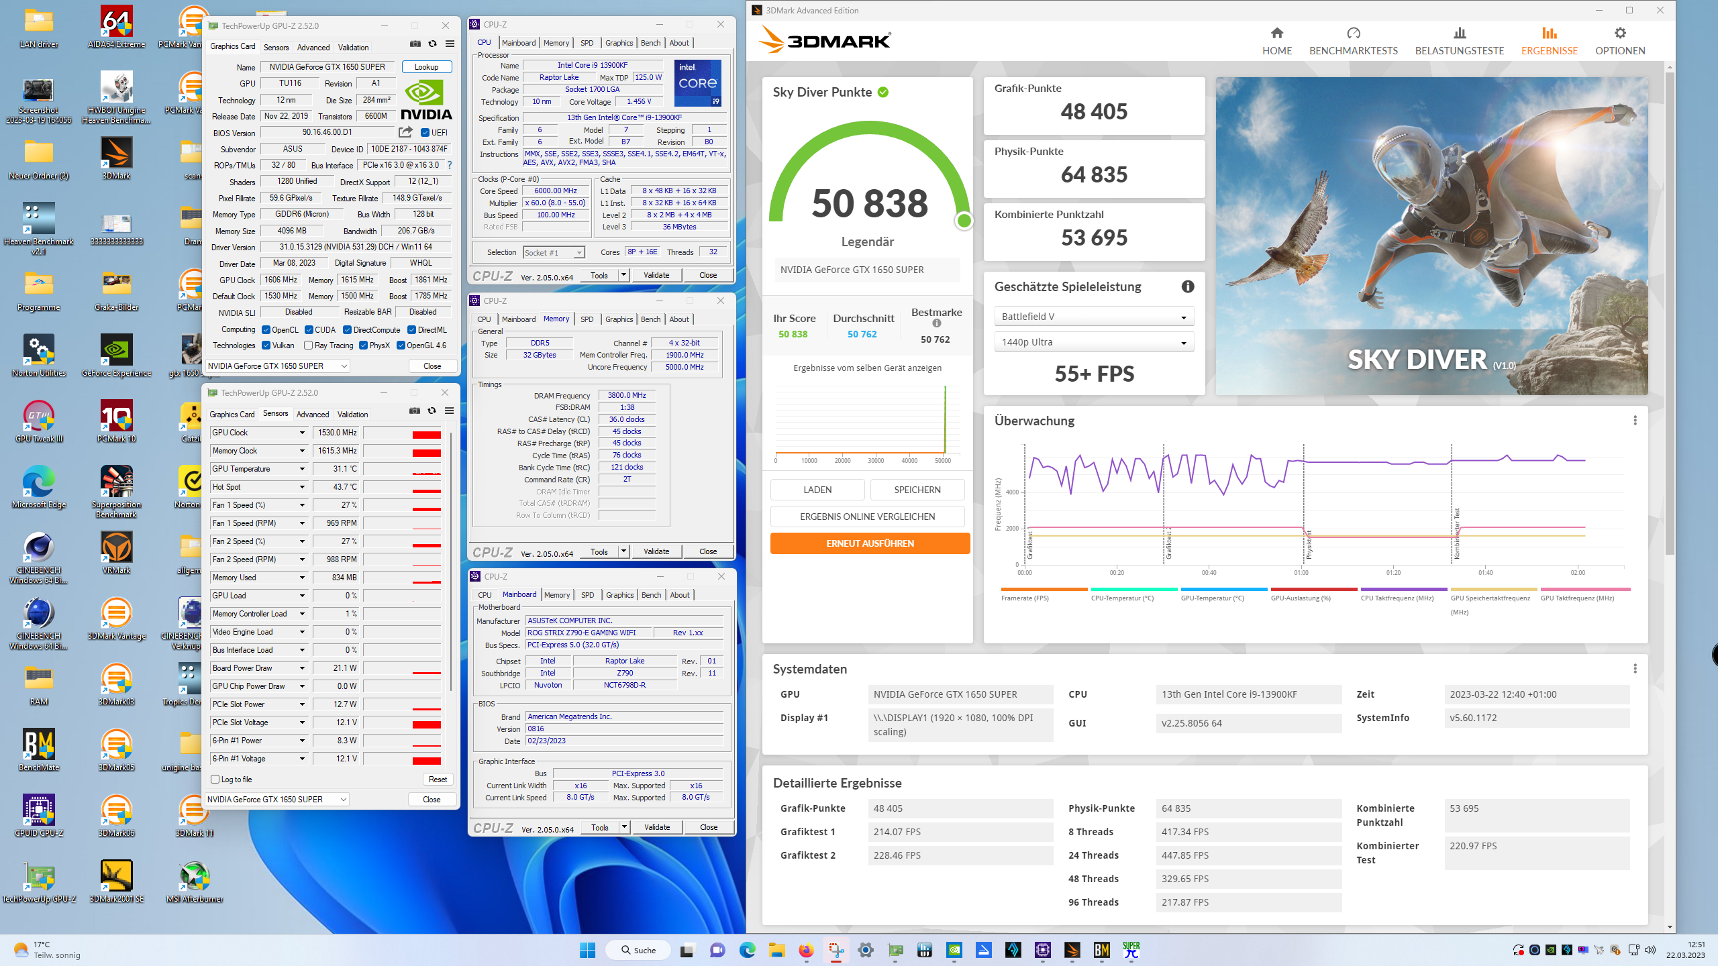The image size is (1718, 966).
Task: Enable Log to file in GPU-Z Sensors
Action: point(215,780)
